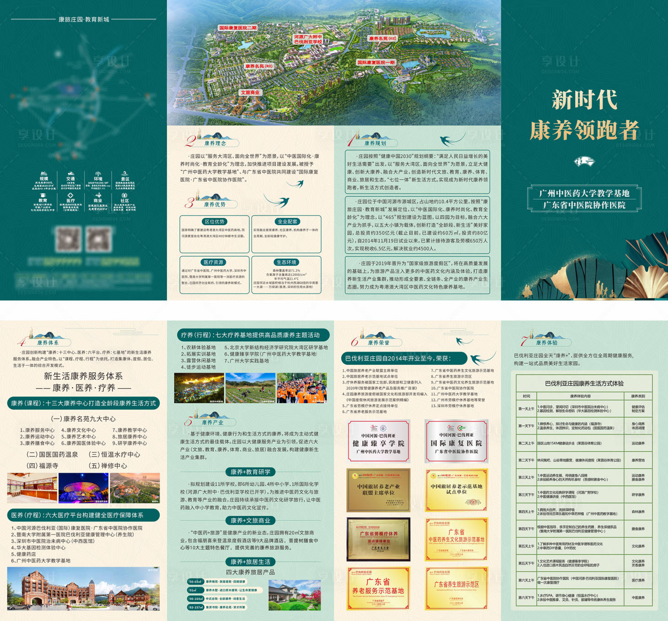
Task: Click the 全业配套 pill heading
Action: coord(287,221)
